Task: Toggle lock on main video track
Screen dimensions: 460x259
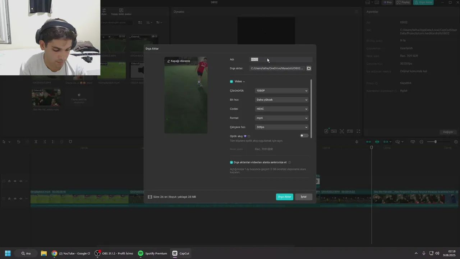Action: coord(9,199)
